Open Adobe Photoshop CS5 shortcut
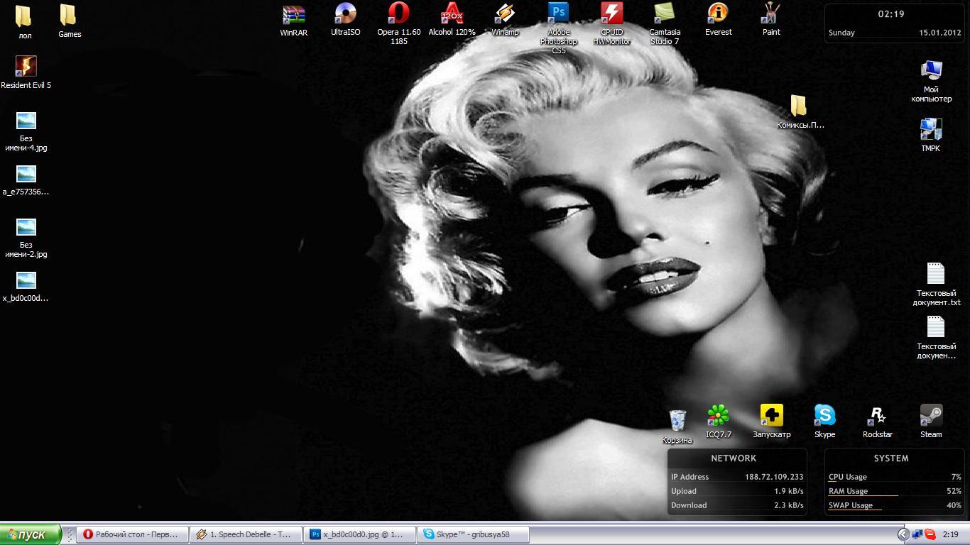The height and width of the screenshot is (545, 970). click(x=558, y=14)
